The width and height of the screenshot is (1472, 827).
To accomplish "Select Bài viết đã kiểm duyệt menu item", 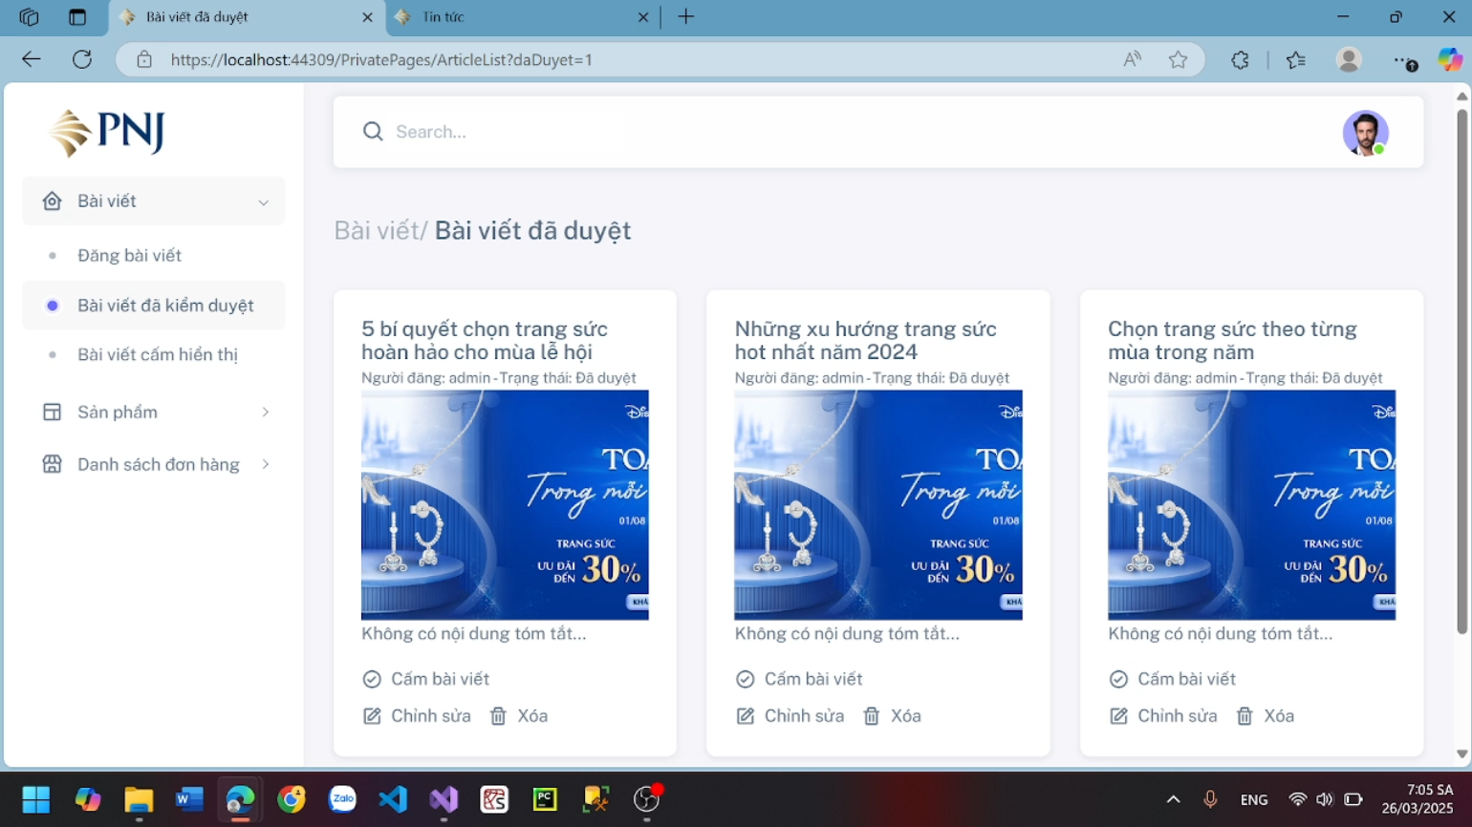I will coord(153,306).
